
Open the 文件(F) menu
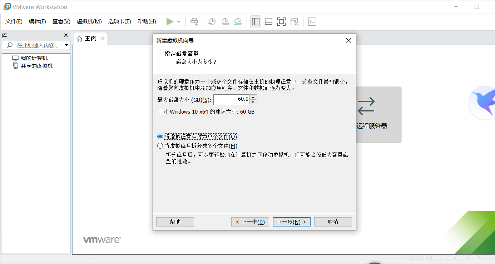(x=14, y=21)
